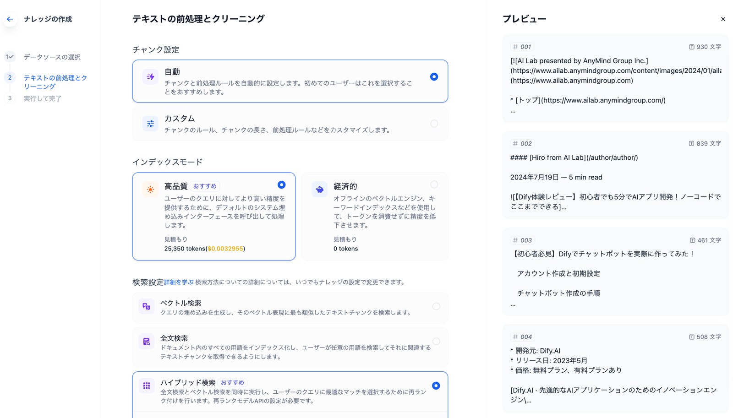Select the 全文検索 retrieval option
Image resolution: width=733 pixels, height=418 pixels.
[436, 341]
